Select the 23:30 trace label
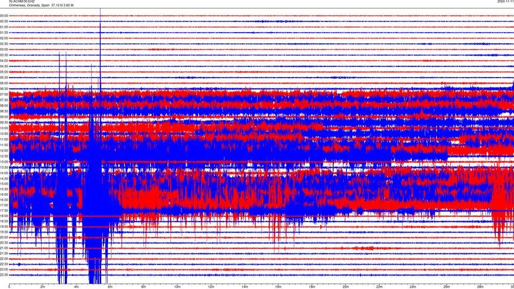The image size is (514, 289). tap(4, 275)
